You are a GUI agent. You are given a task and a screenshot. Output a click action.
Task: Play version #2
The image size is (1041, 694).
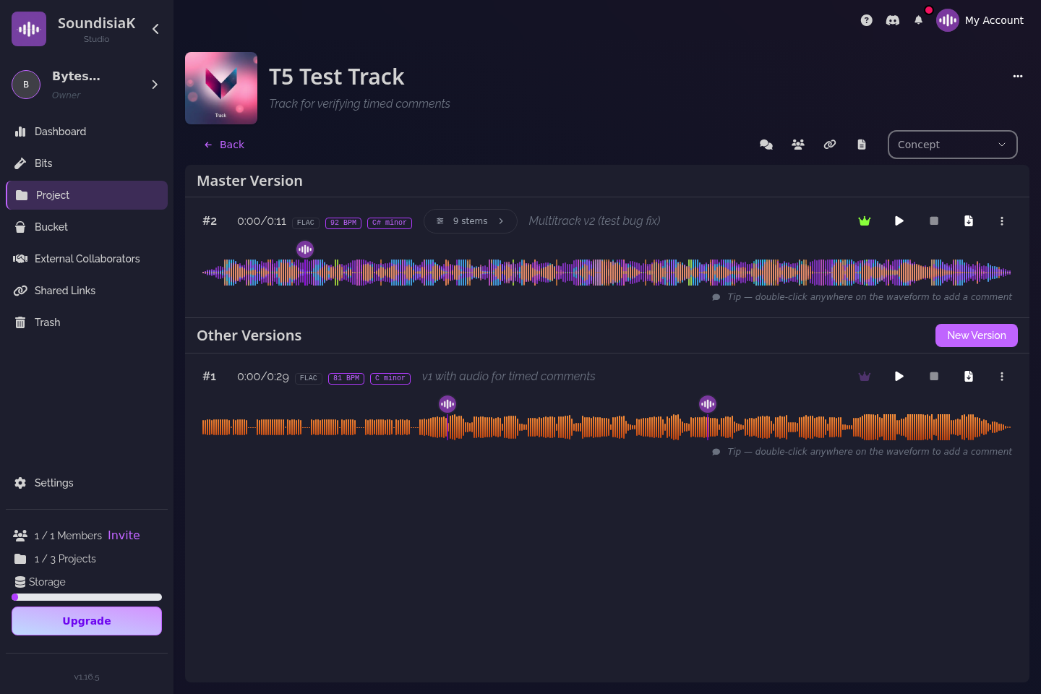[x=899, y=221]
